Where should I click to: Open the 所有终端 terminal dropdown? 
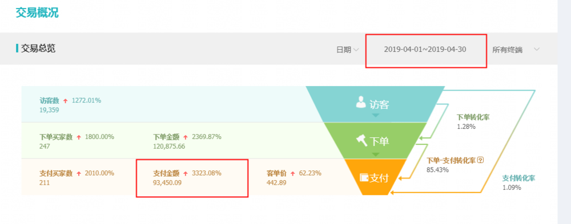pyautogui.click(x=516, y=50)
